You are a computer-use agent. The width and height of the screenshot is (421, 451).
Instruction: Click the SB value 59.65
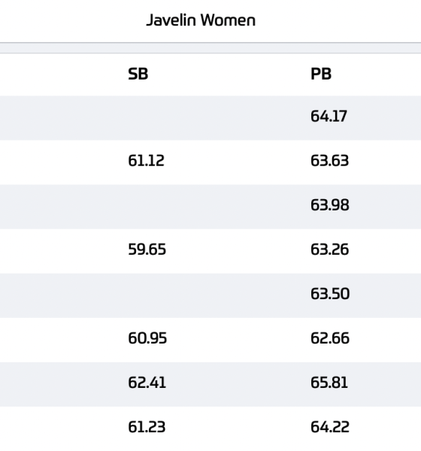tap(147, 250)
